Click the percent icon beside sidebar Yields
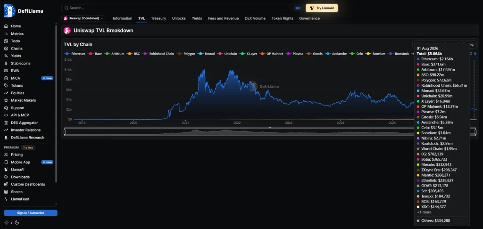Viewport: 483px width, 229px height. (x=6, y=56)
